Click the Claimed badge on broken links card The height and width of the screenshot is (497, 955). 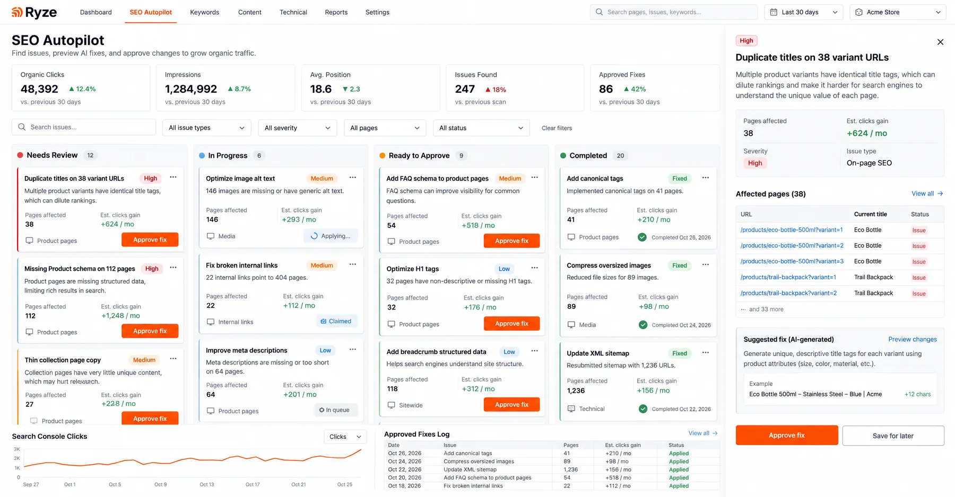coord(336,321)
